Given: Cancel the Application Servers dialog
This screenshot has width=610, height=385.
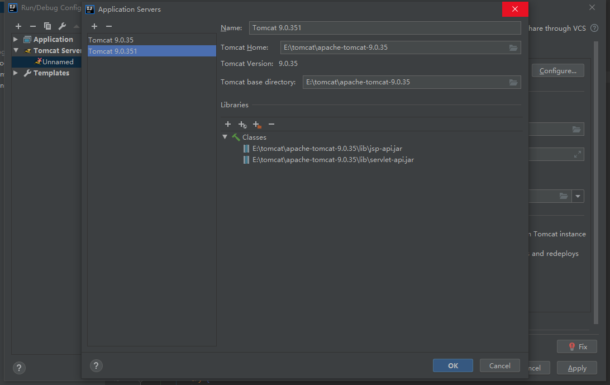Looking at the screenshot, I should [x=499, y=365].
